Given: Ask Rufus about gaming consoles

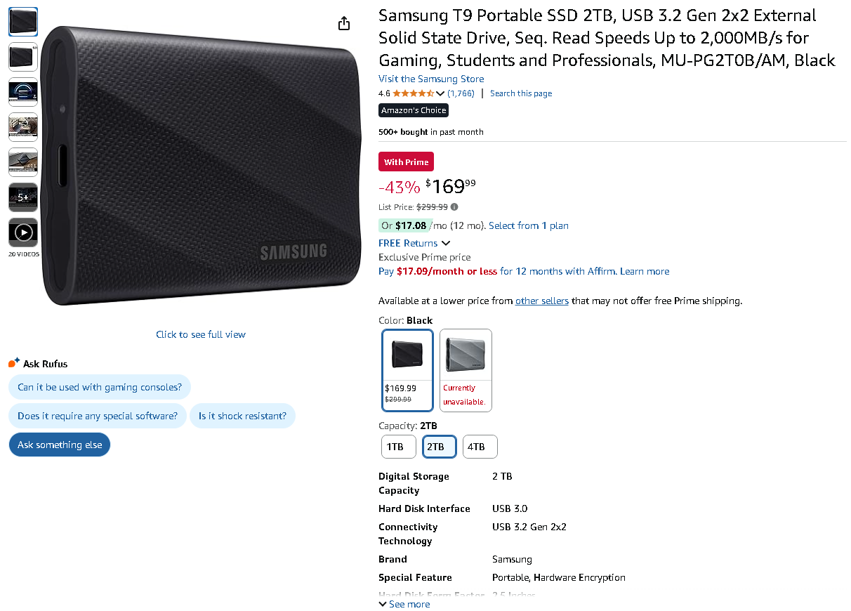Looking at the screenshot, I should click(x=100, y=387).
